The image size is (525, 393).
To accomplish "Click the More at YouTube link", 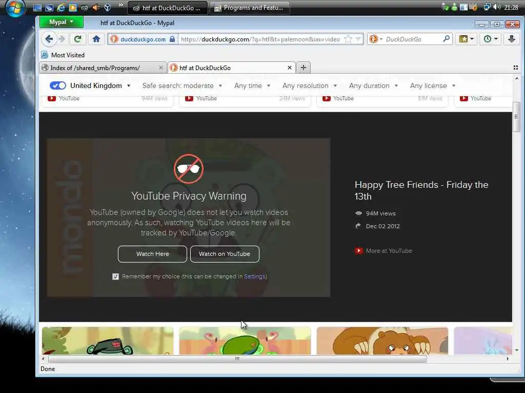I will [x=383, y=251].
